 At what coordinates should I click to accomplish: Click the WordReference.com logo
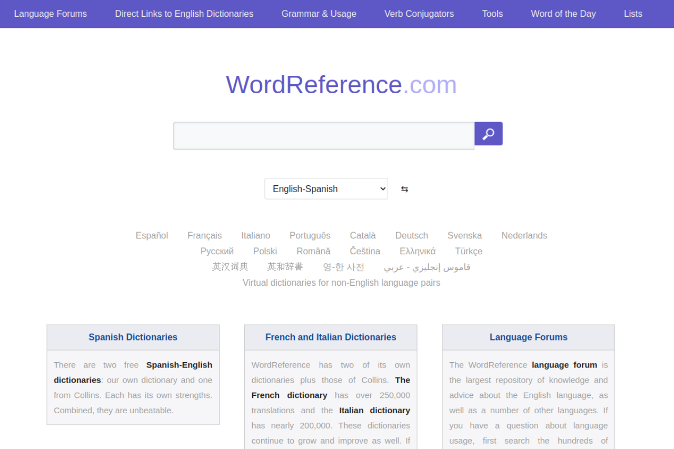point(341,85)
